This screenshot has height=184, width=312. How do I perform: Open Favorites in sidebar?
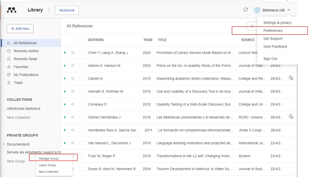(x=21, y=67)
